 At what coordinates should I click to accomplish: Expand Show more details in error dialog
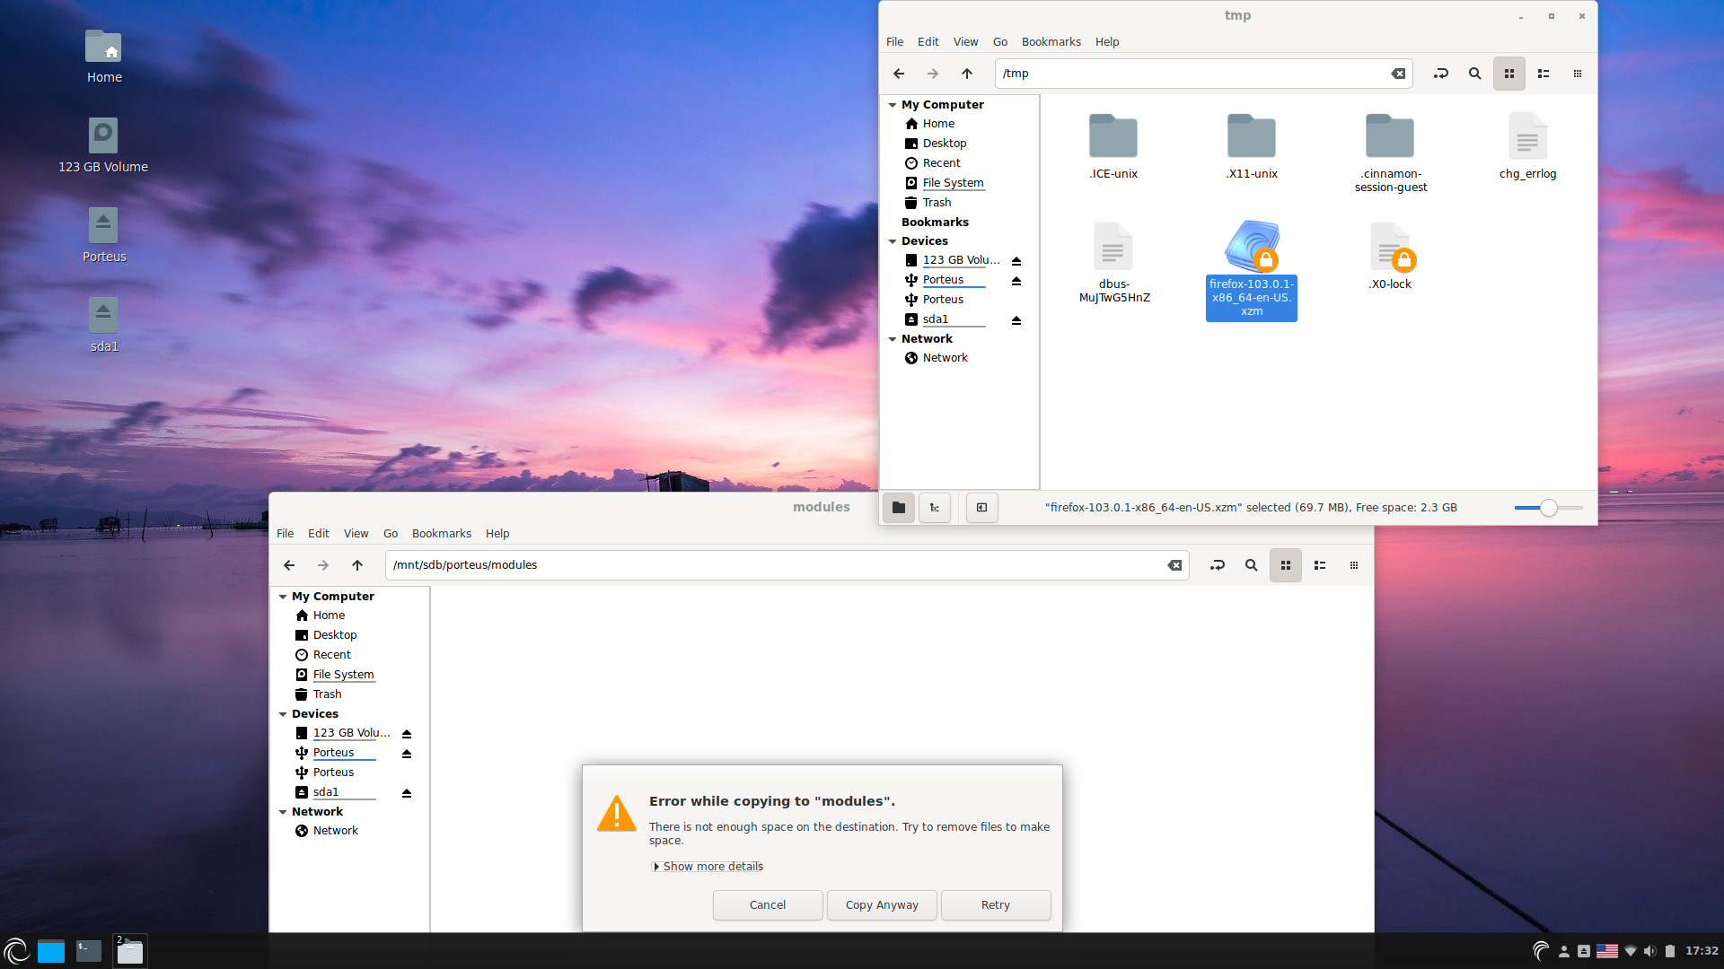[x=708, y=867]
